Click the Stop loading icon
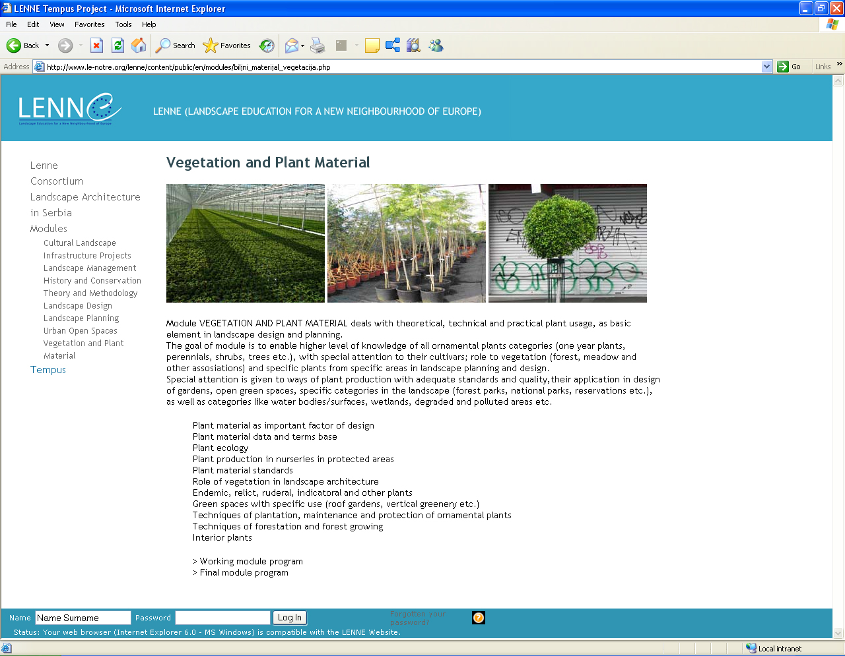845x656 pixels. pos(96,45)
